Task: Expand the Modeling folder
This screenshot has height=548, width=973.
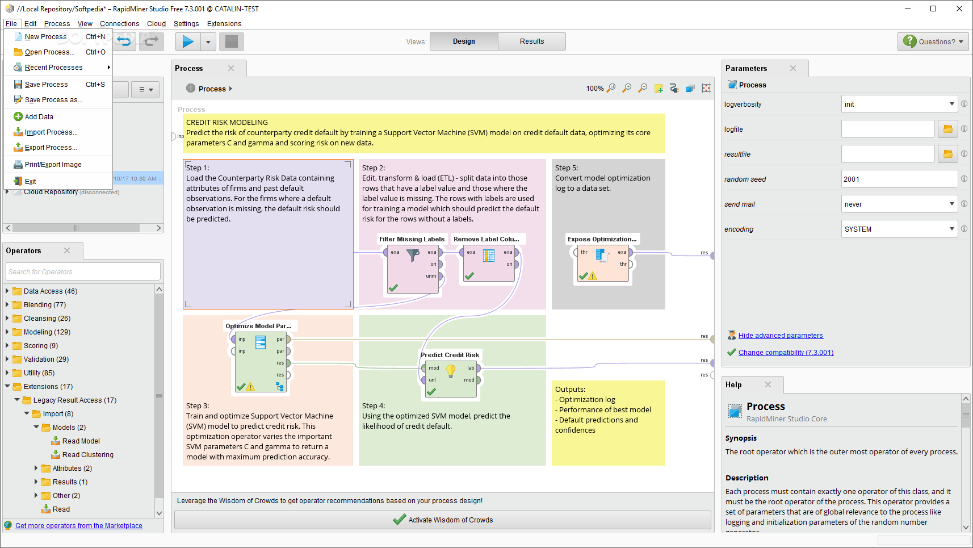Action: 7,332
